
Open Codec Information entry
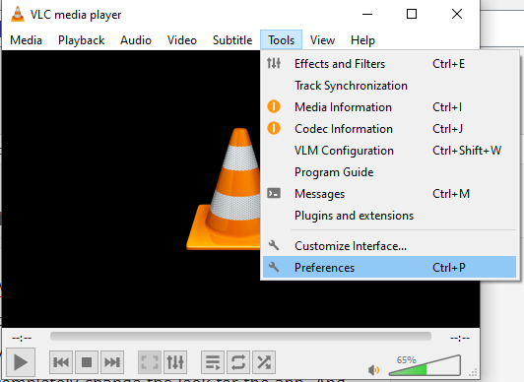click(390, 129)
